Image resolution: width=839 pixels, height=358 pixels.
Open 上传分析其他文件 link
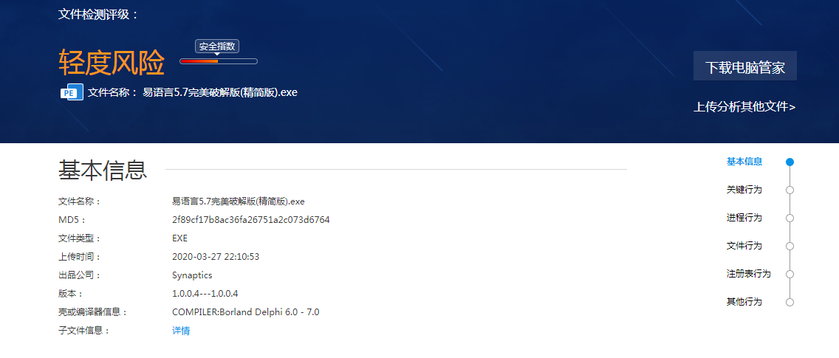pyautogui.click(x=744, y=107)
